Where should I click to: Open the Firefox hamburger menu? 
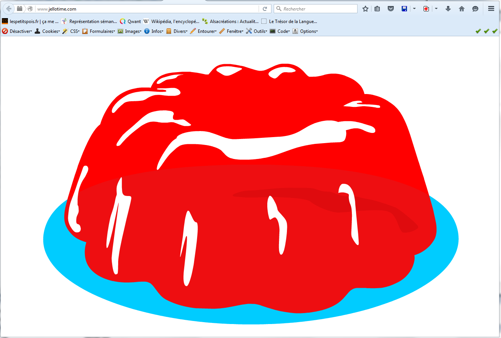(491, 9)
